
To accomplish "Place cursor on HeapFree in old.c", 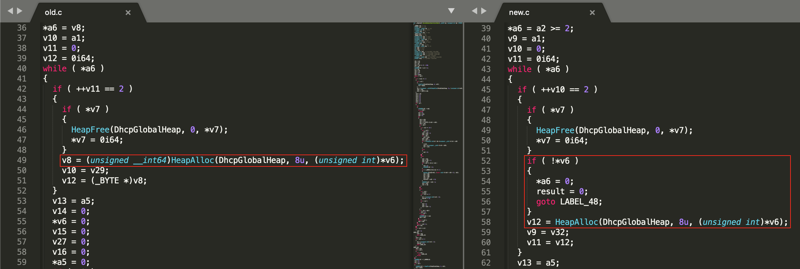I will [90, 130].
